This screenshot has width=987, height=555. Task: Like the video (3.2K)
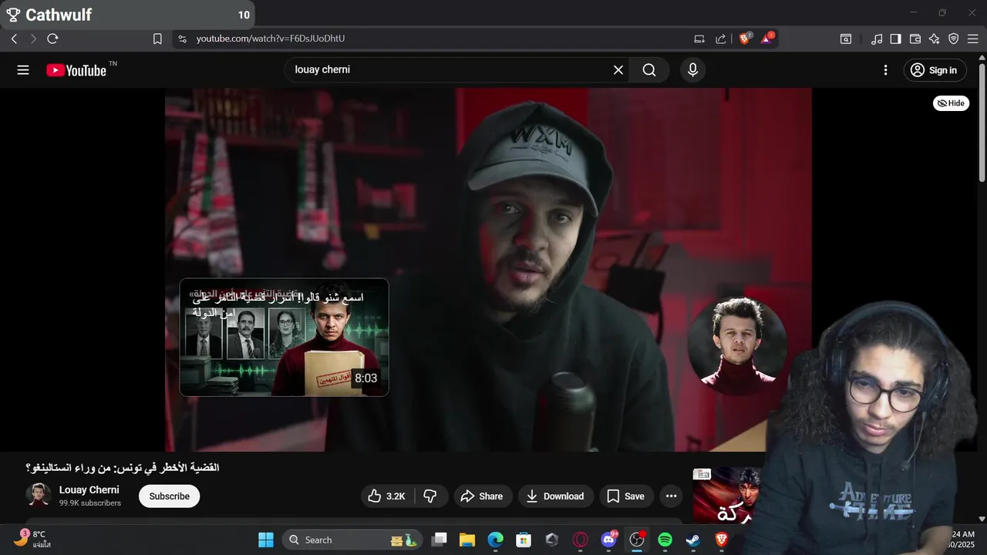coord(388,496)
